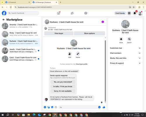Viewport: 146px width, 117px height.
Task: Show hidden system tray icons
Action: (122, 115)
